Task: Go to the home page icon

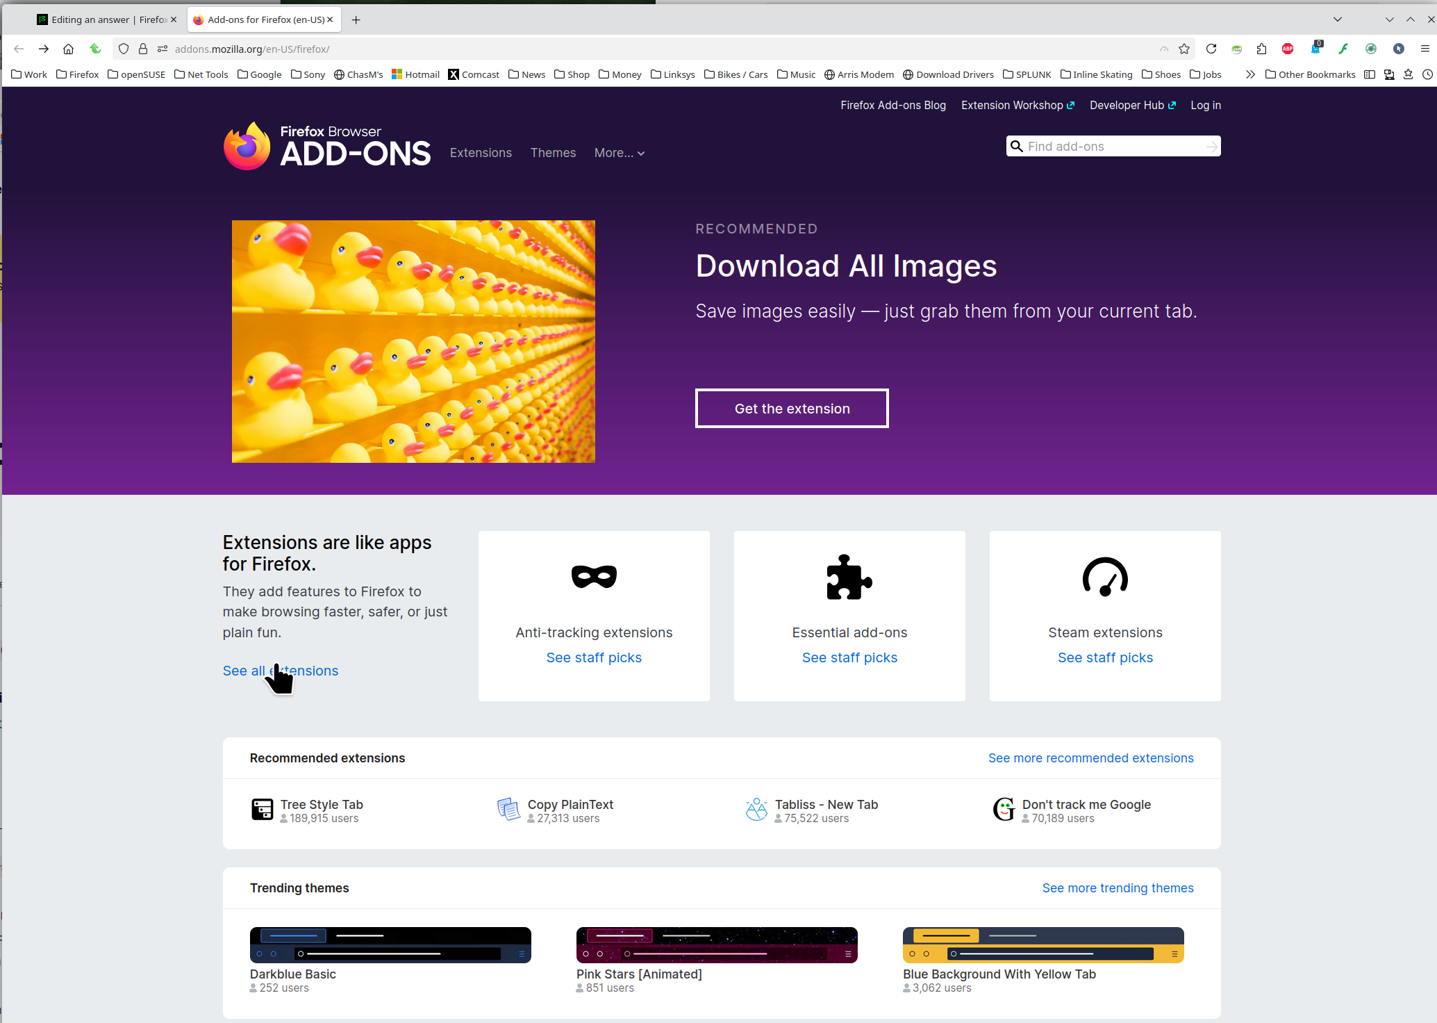Action: [x=68, y=49]
